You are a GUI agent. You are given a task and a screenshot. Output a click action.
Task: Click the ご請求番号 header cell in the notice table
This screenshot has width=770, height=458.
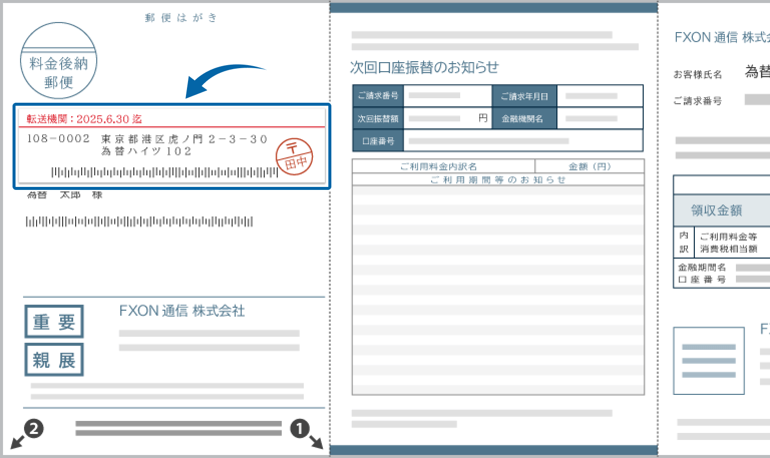pyautogui.click(x=378, y=96)
